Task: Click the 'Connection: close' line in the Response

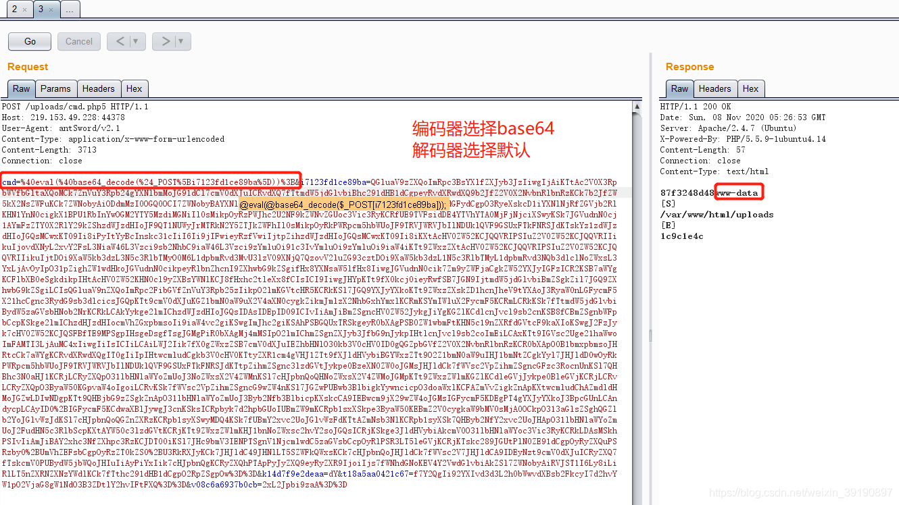Action: [x=700, y=161]
